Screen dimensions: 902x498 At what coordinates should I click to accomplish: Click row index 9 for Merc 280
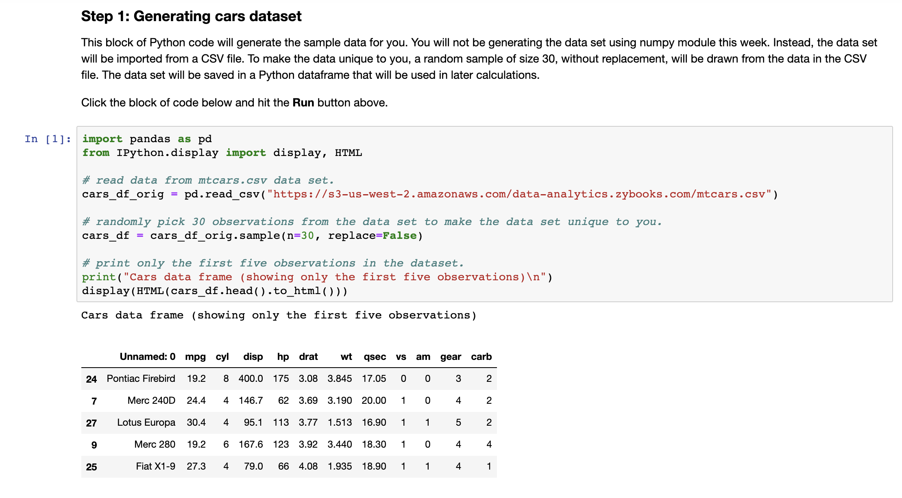click(94, 444)
